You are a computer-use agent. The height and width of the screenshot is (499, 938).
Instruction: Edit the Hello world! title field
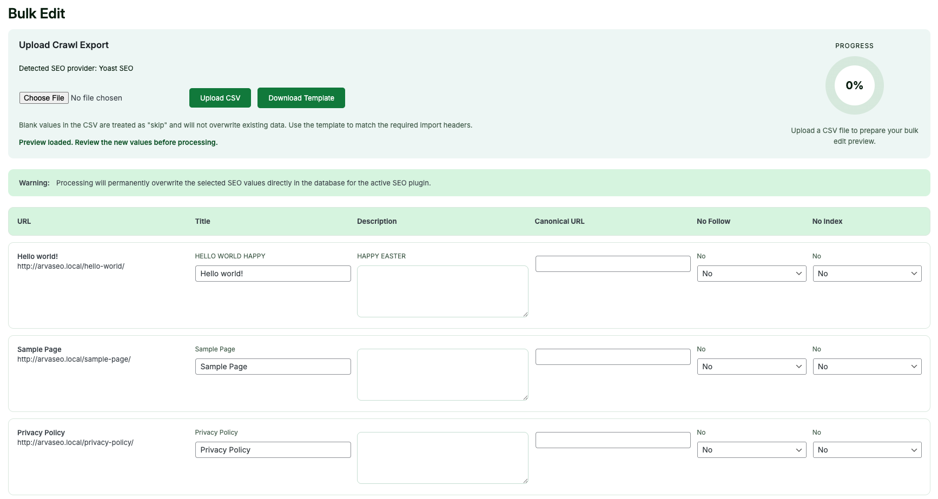[273, 274]
